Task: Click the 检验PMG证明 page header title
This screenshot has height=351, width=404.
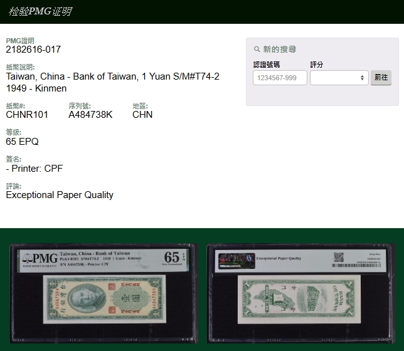Action: click(40, 11)
